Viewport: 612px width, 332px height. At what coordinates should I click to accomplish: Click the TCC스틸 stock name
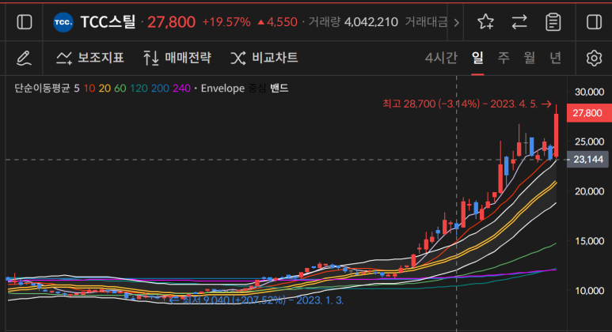(108, 22)
